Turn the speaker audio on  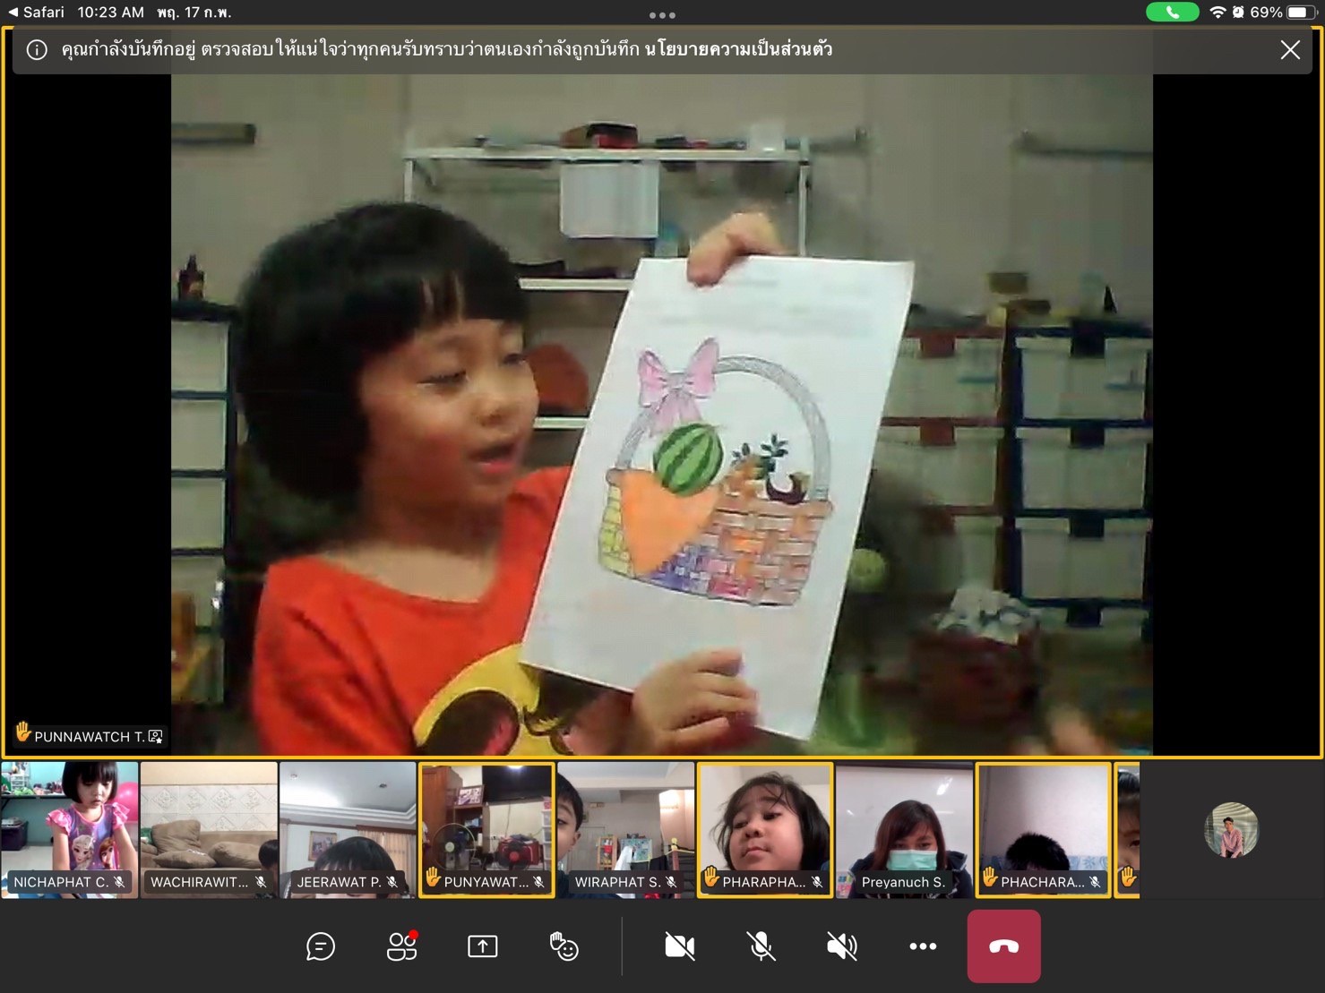[x=841, y=946]
